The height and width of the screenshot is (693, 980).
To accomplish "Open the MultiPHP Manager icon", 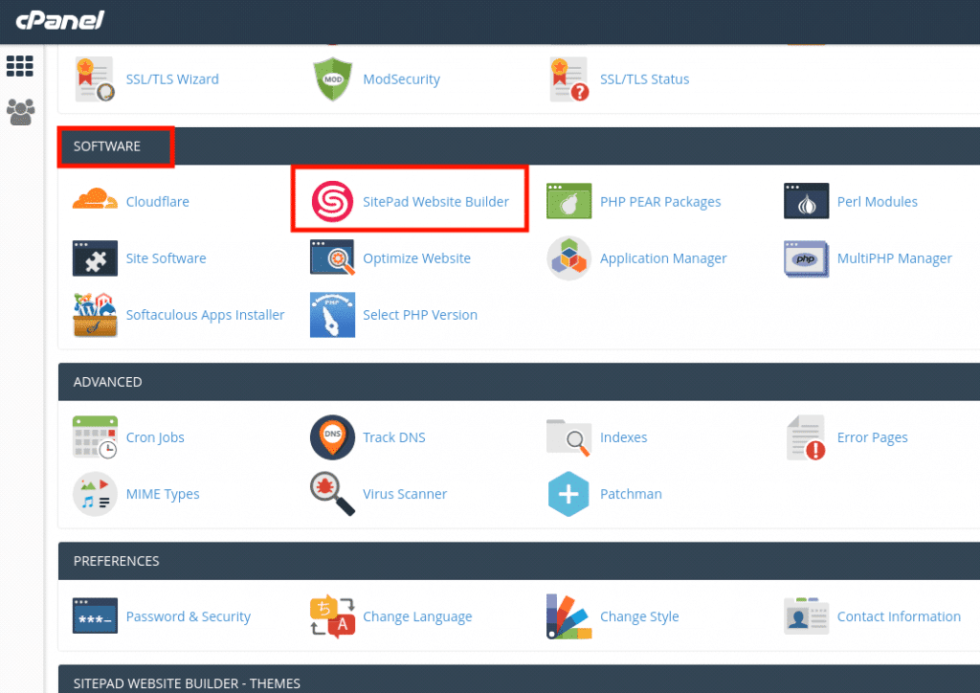I will coord(806,258).
